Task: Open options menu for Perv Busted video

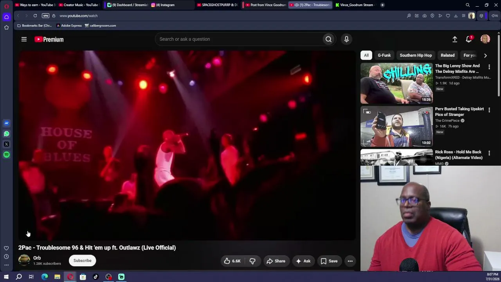Action: pos(489,110)
